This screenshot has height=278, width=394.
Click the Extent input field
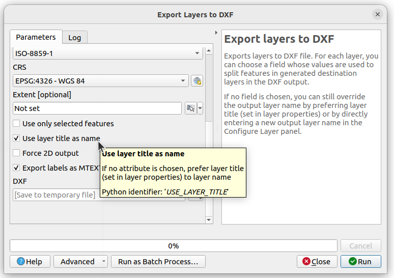[97, 108]
